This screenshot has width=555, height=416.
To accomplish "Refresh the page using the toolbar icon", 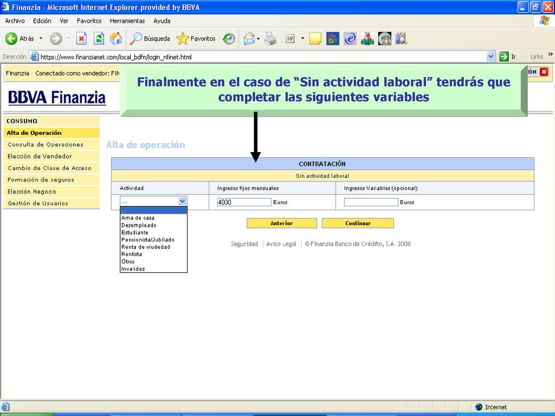I will point(99,38).
